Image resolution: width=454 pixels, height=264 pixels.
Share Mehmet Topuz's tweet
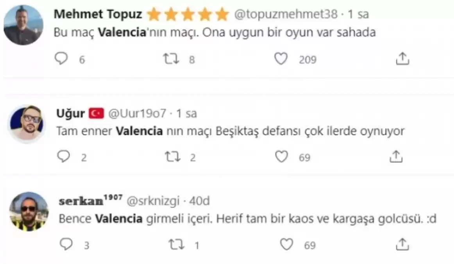pyautogui.click(x=402, y=59)
